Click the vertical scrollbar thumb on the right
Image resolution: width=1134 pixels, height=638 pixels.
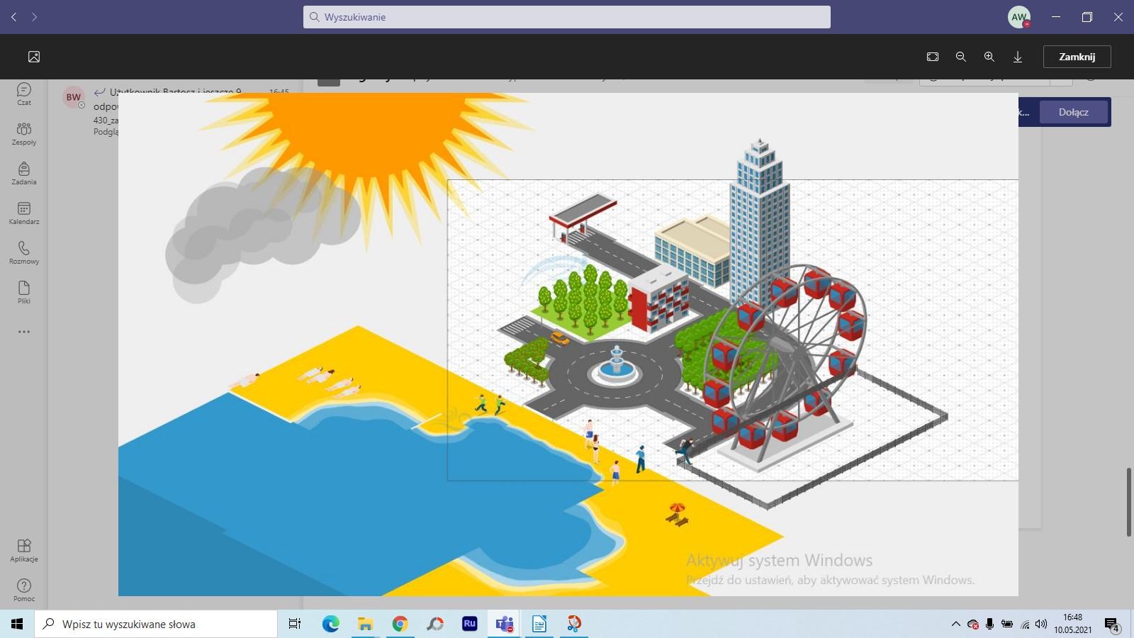pos(1129,502)
